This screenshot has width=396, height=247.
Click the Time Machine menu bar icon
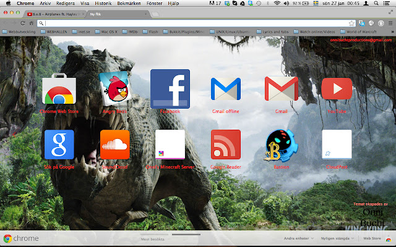click(259, 3)
